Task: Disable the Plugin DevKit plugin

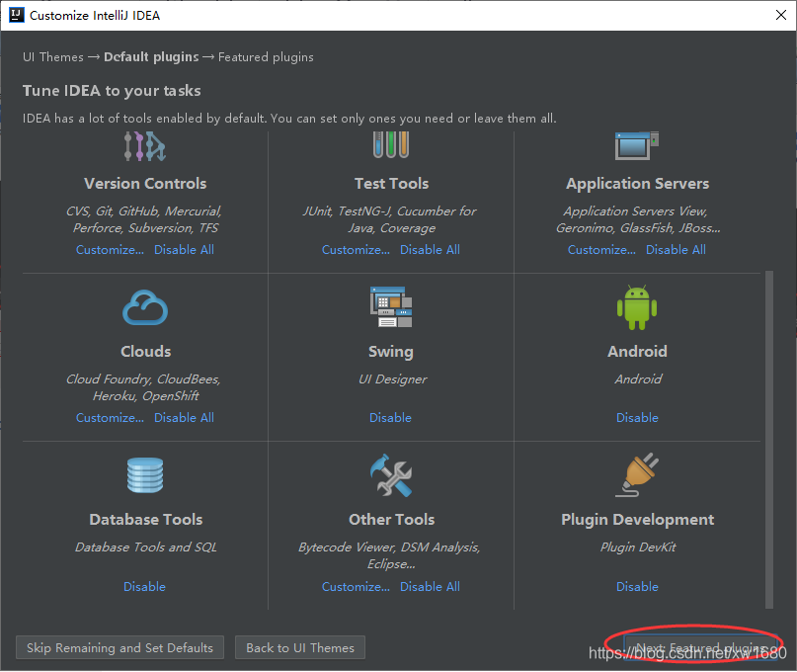Action: [637, 587]
